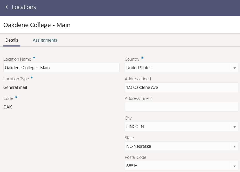Click the NE-Nebraska state text box

click(178, 146)
